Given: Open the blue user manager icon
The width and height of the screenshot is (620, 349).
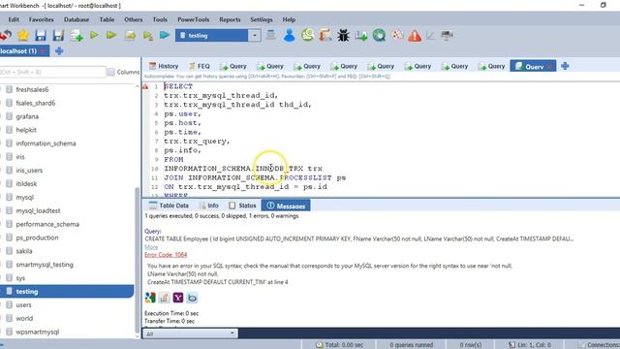Looking at the screenshot, I should tap(290, 35).
